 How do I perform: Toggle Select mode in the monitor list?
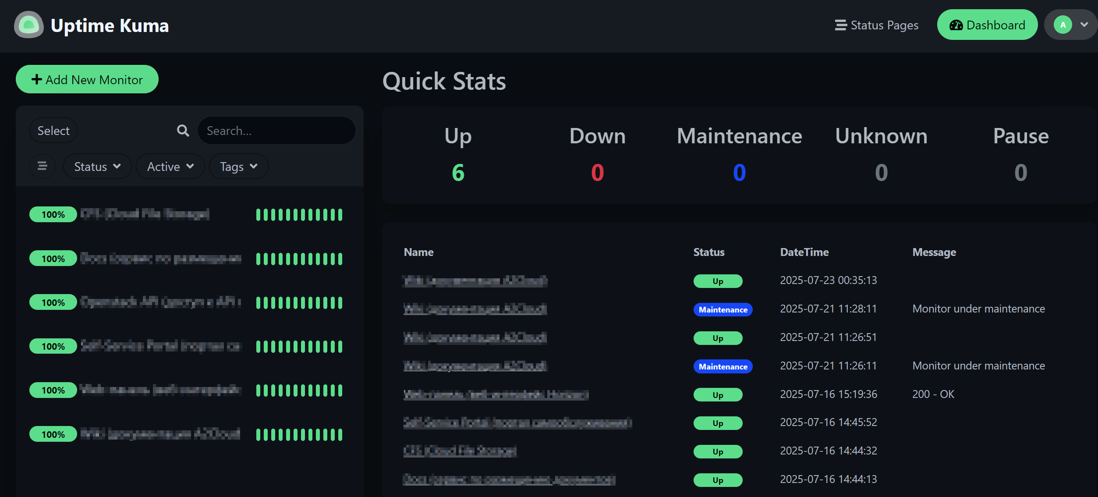click(x=53, y=131)
